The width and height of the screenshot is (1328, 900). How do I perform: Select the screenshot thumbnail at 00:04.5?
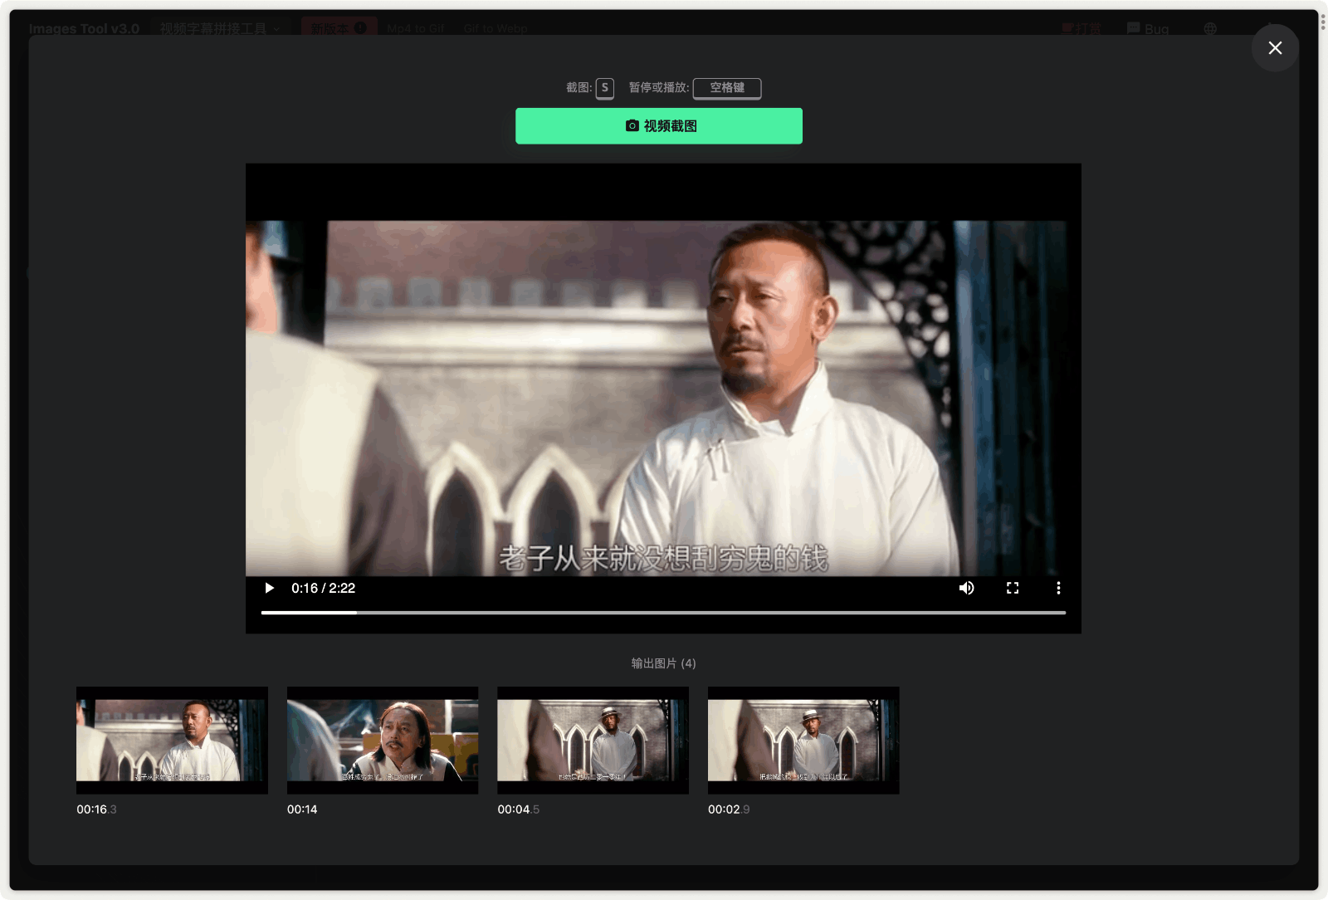tap(593, 740)
